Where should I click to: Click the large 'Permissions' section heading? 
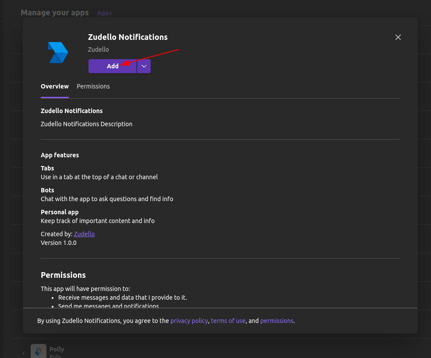[63, 275]
